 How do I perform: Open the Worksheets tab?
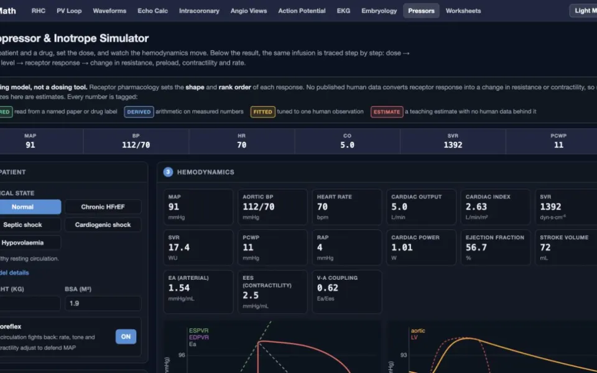(x=463, y=11)
